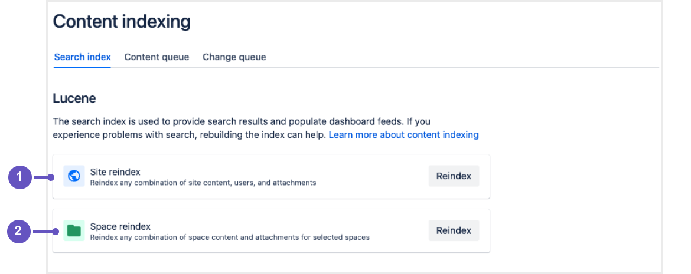Switch to the Search index tab
Viewport: 691px width, 274px height.
tap(82, 57)
